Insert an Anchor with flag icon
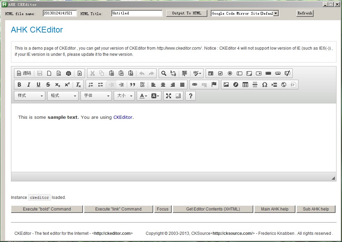 coord(214,85)
